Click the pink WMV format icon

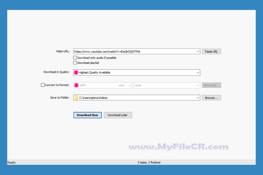click(x=76, y=85)
